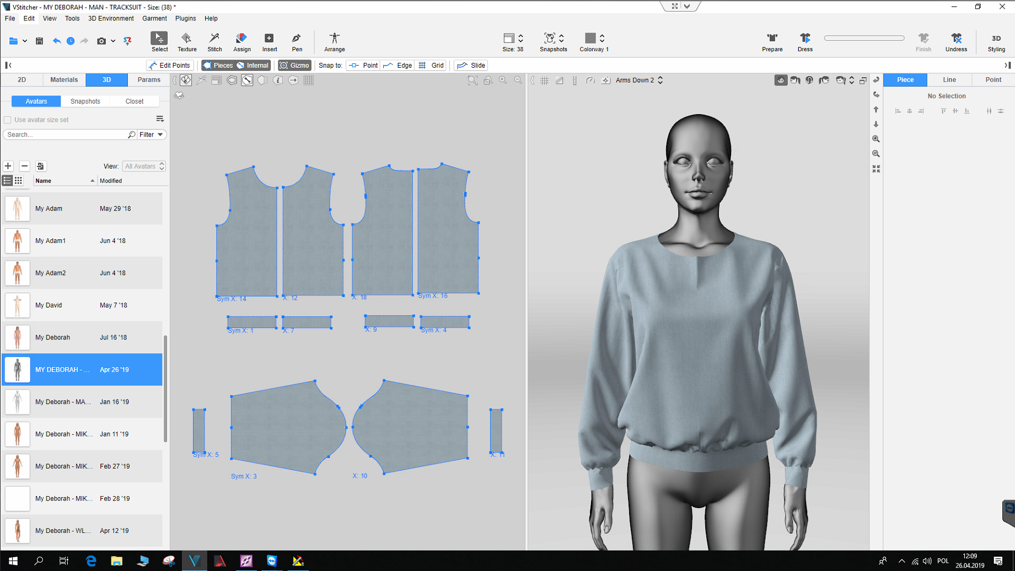
Task: Open the Prepare tool
Action: point(772,41)
